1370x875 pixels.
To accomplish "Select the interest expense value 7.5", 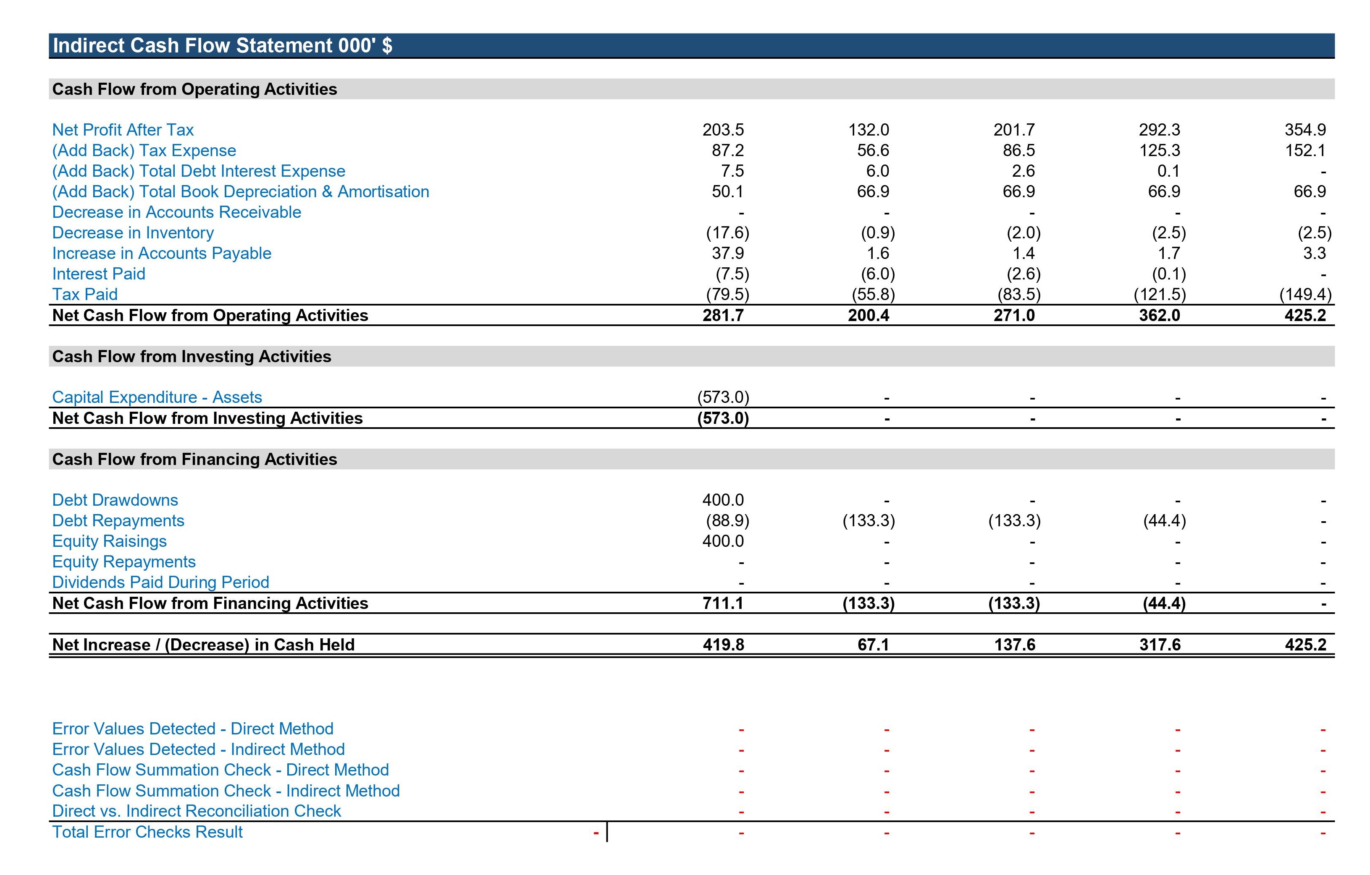I will [x=732, y=171].
